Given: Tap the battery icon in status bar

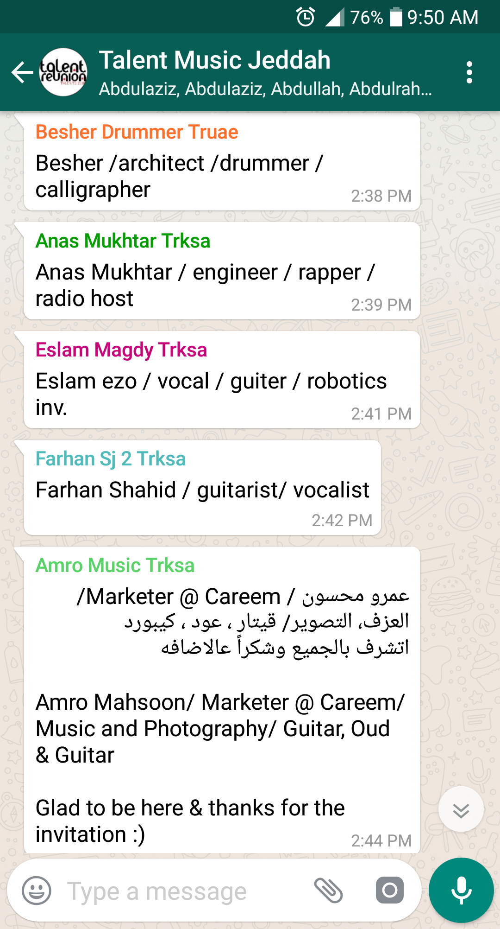Looking at the screenshot, I should [396, 17].
